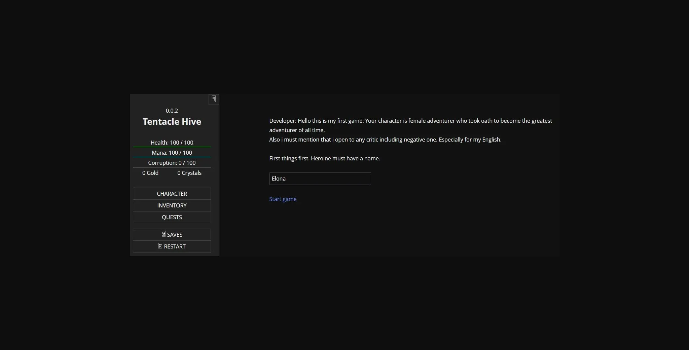Open the INVENTORY panel
This screenshot has height=350, width=689.
172,205
